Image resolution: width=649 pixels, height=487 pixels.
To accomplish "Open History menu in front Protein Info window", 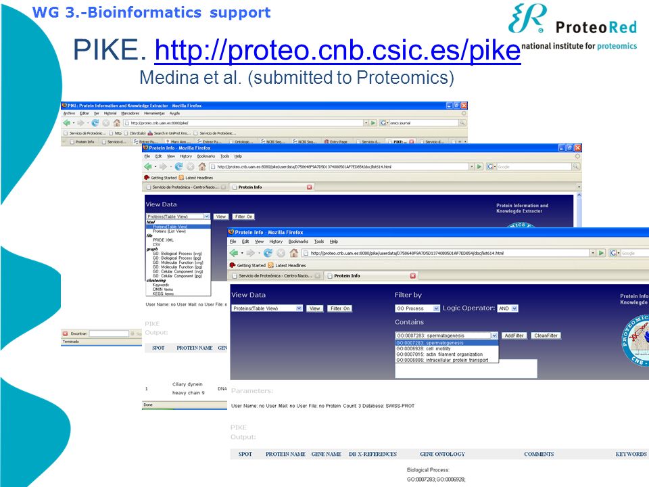I will [x=276, y=241].
